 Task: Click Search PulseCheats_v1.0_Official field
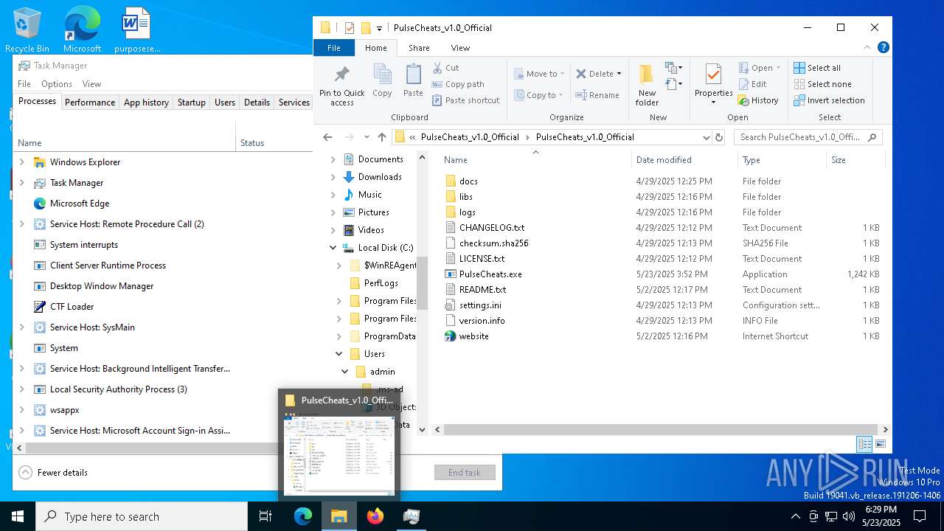pyautogui.click(x=808, y=137)
